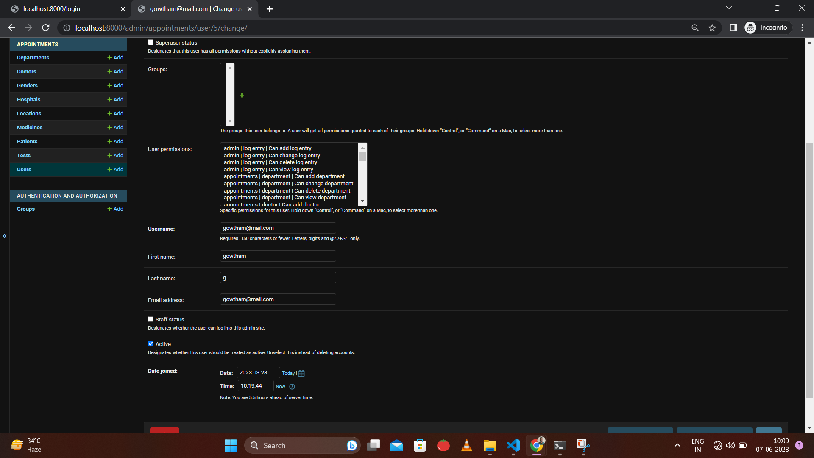Collapse the sidebar with the double-chevron icon
The height and width of the screenshot is (458, 814).
click(5, 236)
